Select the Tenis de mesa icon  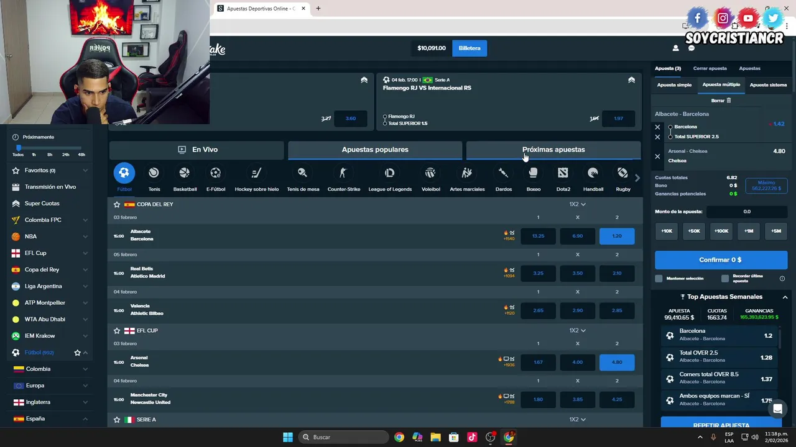302,173
